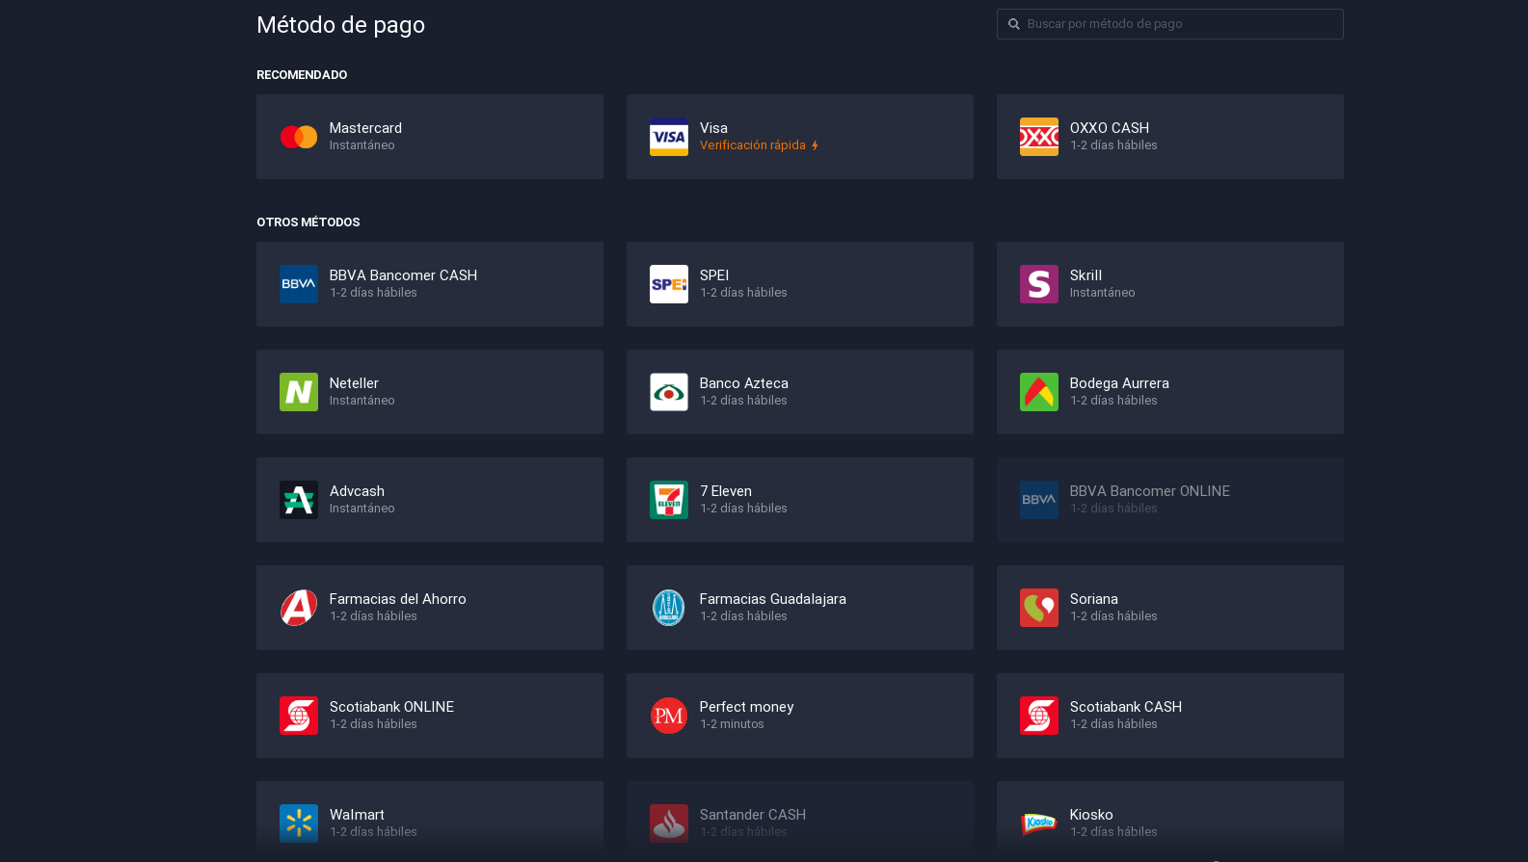
Task: Click the Skrill logo icon
Action: click(x=1039, y=284)
